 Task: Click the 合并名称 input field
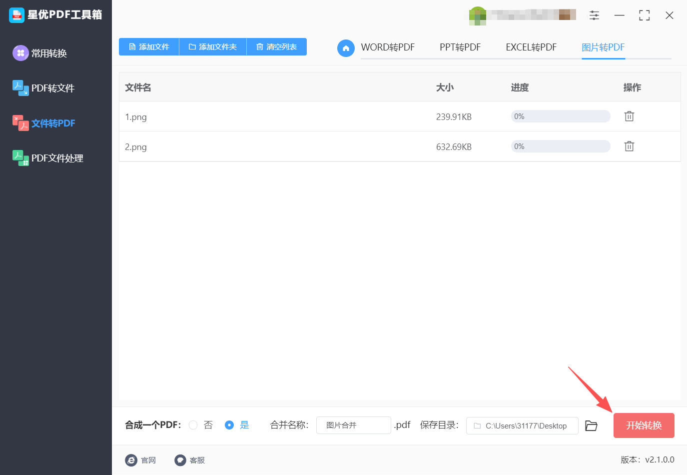354,425
